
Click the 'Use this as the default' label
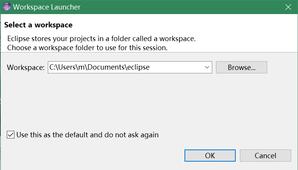(x=87, y=135)
